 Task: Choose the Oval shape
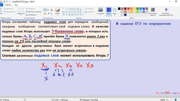pyautogui.click(x=69, y=9)
